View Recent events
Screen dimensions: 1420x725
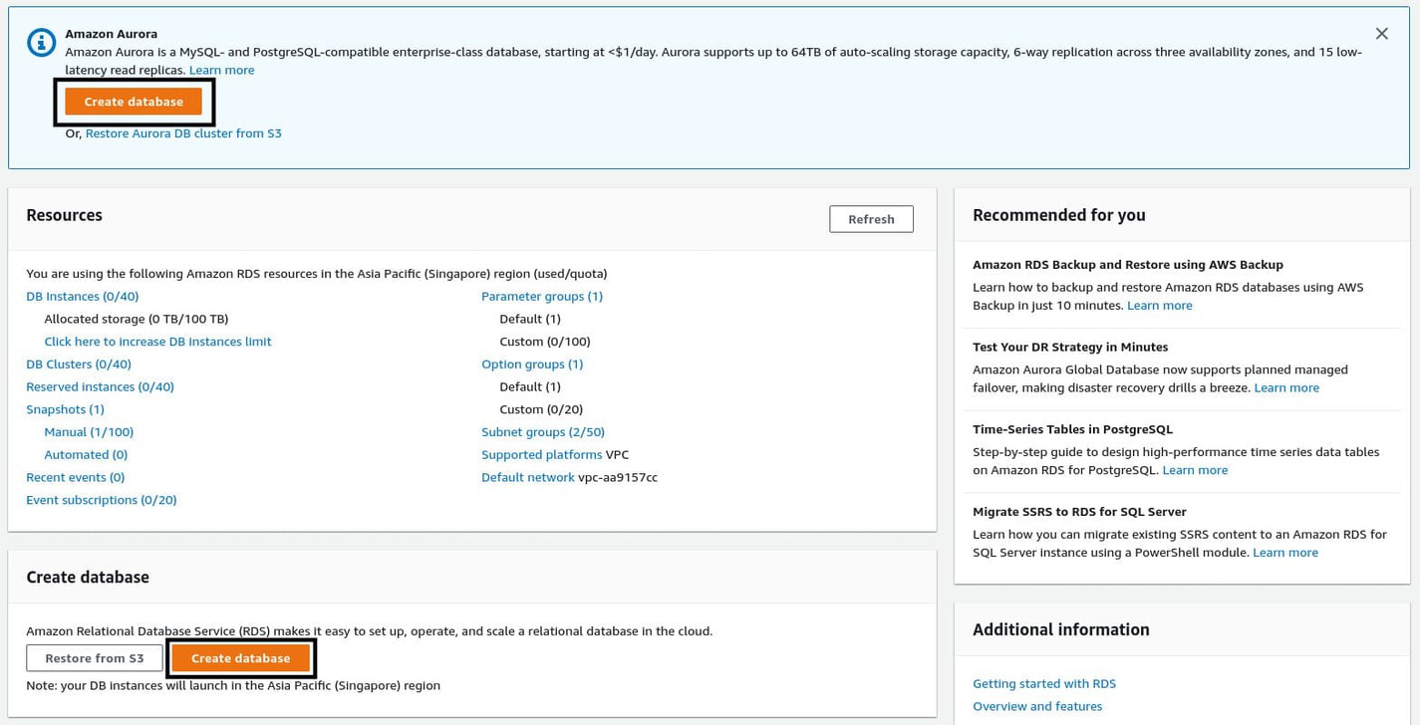(75, 476)
